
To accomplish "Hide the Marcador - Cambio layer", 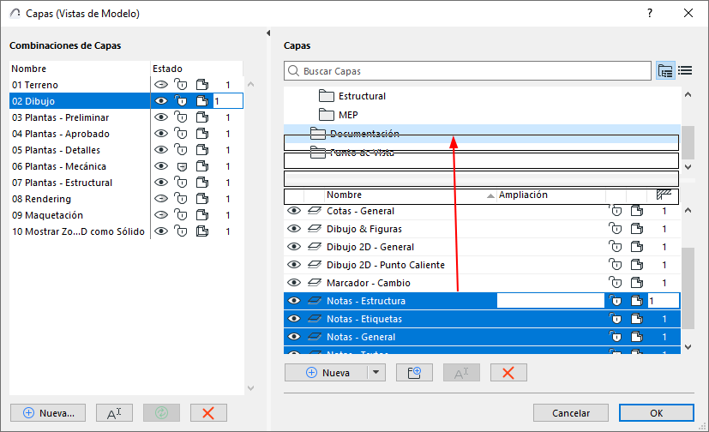I will coord(294,283).
